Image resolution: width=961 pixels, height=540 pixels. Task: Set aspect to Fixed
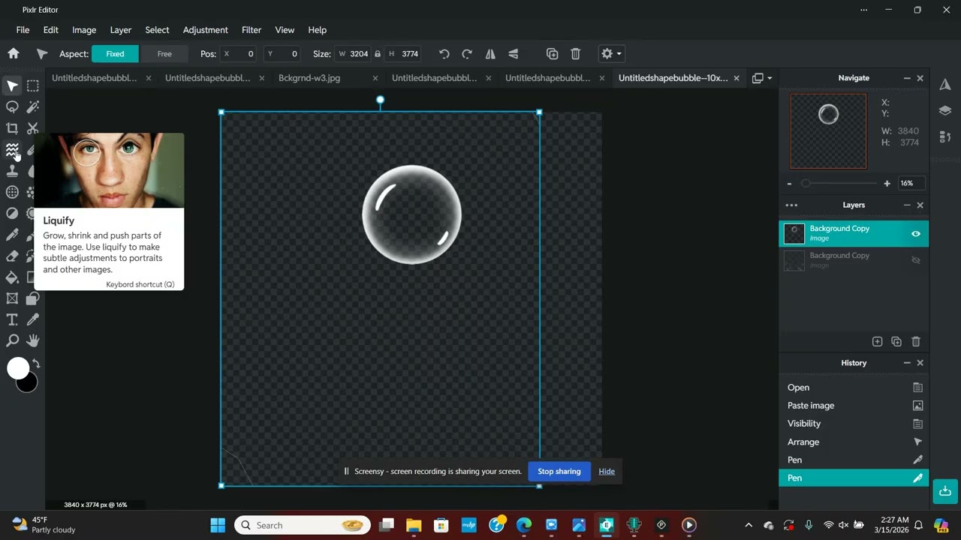(115, 54)
